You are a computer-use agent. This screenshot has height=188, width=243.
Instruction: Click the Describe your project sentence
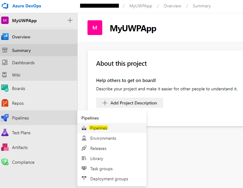tap(167, 89)
